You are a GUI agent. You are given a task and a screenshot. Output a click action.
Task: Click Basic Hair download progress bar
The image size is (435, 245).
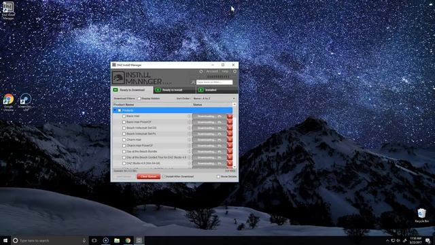point(209,116)
